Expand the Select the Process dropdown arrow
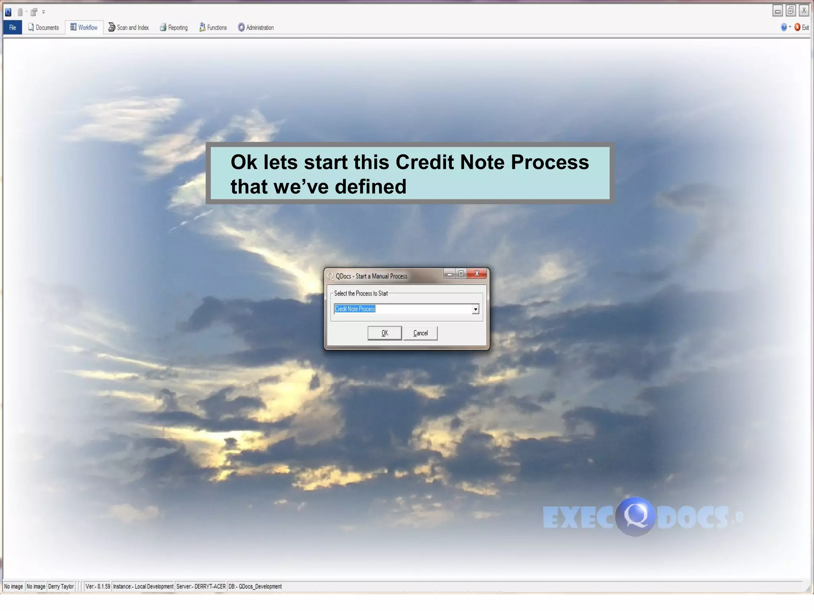The image size is (814, 611). click(475, 309)
